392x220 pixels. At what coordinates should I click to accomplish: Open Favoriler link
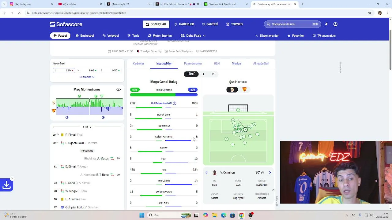[x=296, y=36]
